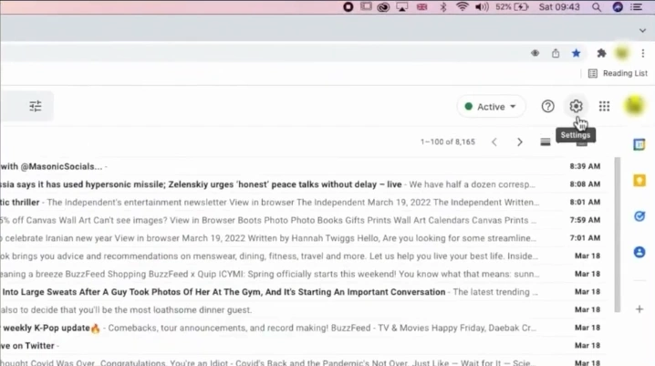Toggle split pane mode icon
Image resolution: width=655 pixels, height=366 pixels.
tap(546, 142)
